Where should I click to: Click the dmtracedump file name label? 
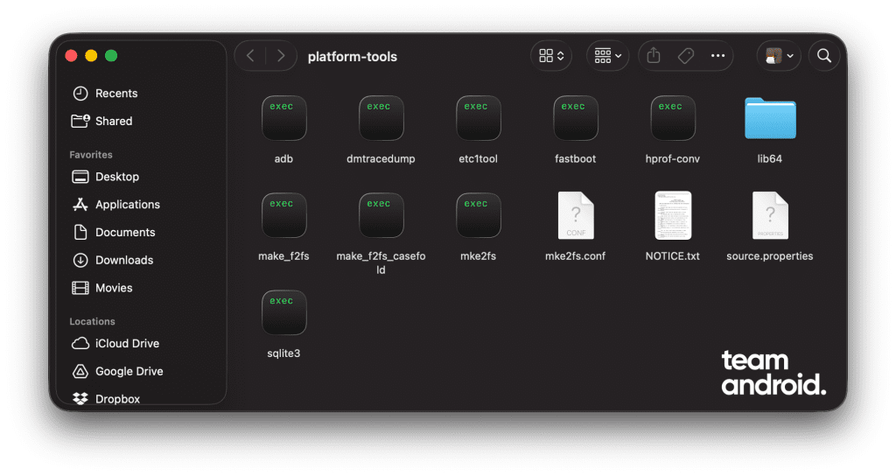click(381, 159)
